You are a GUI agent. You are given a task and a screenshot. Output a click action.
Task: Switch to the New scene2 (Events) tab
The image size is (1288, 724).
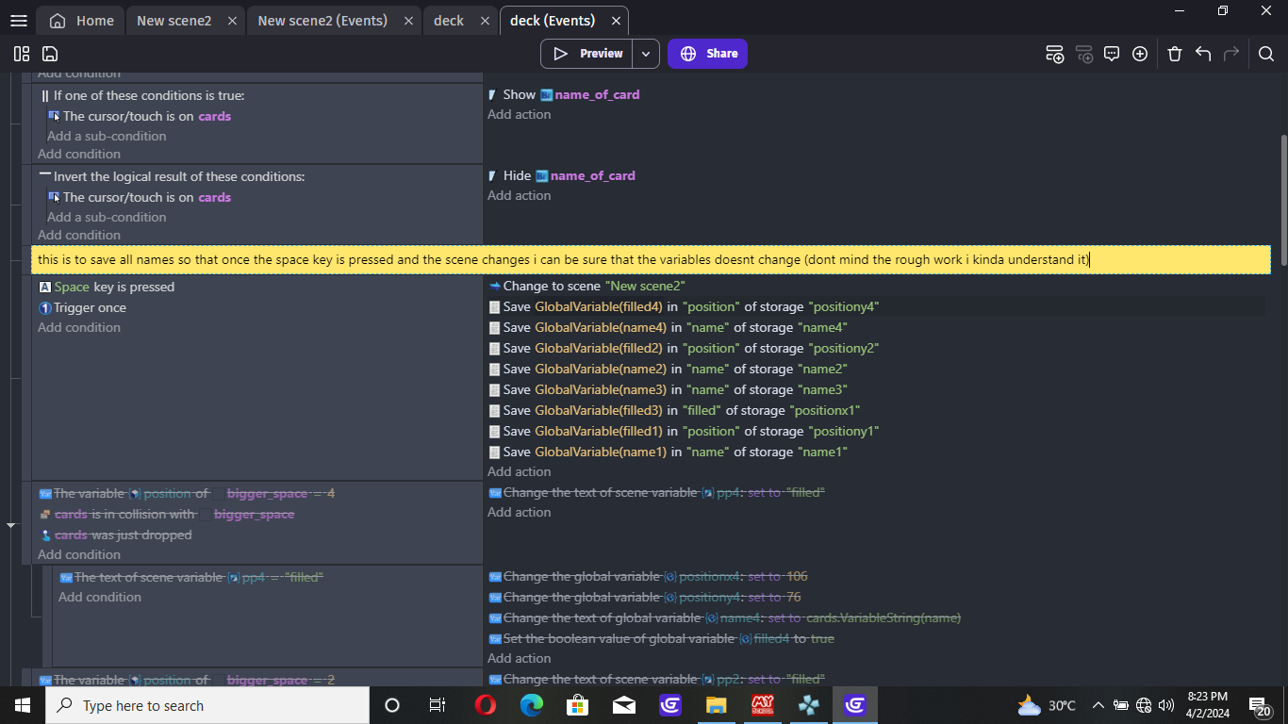tap(322, 21)
